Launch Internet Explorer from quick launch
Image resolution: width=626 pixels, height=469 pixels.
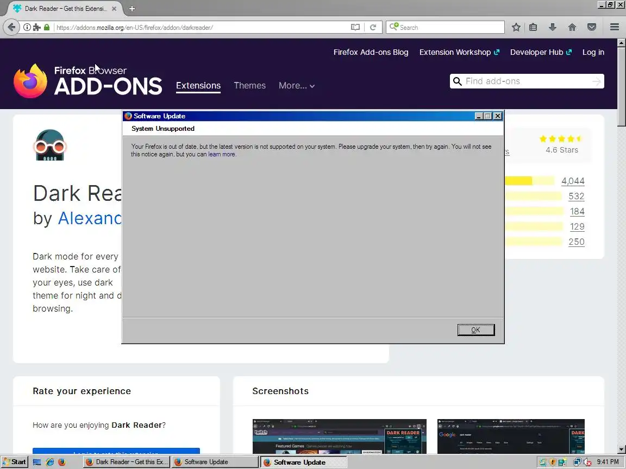coord(49,462)
